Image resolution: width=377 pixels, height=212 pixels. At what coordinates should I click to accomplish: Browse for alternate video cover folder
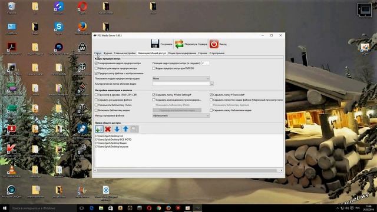click(212, 84)
